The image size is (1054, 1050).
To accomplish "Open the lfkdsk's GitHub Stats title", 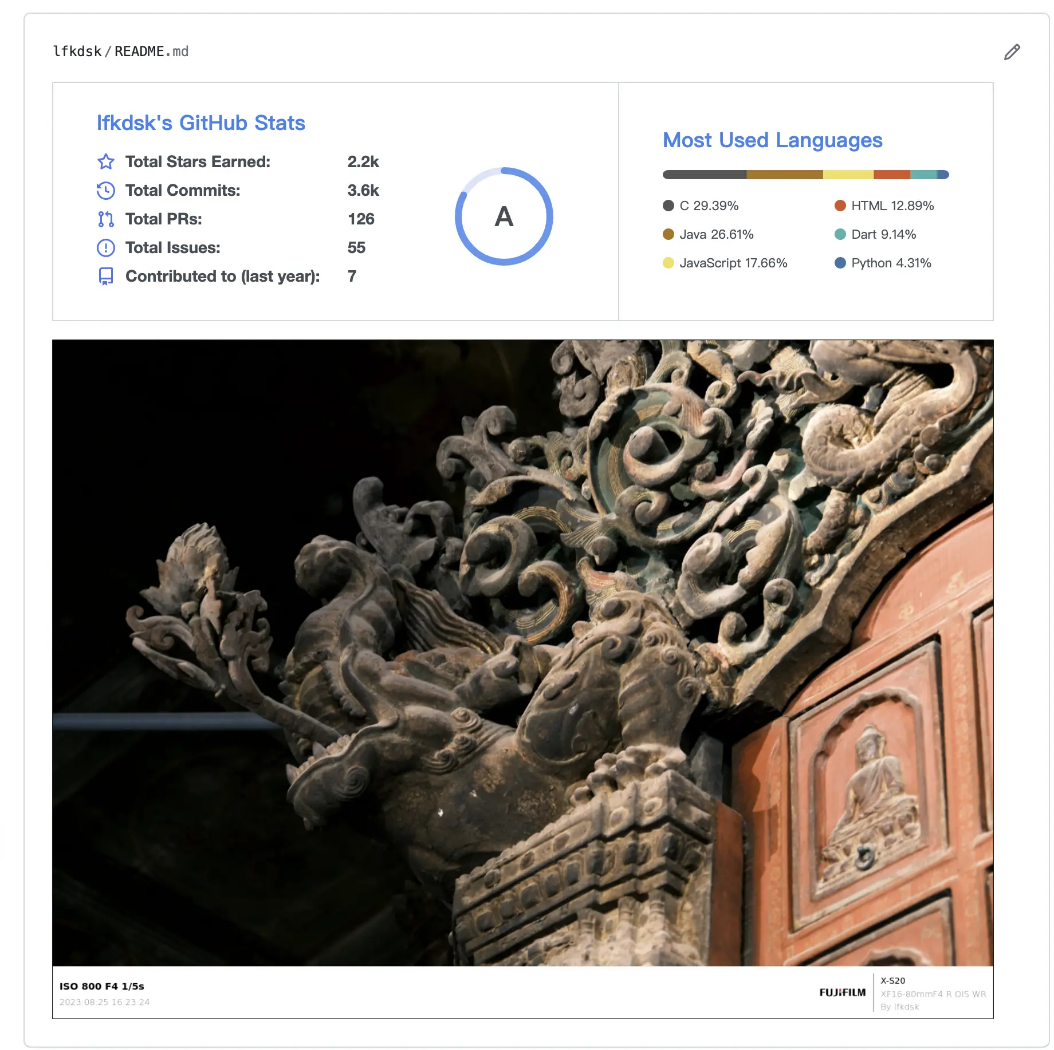I will click(200, 123).
